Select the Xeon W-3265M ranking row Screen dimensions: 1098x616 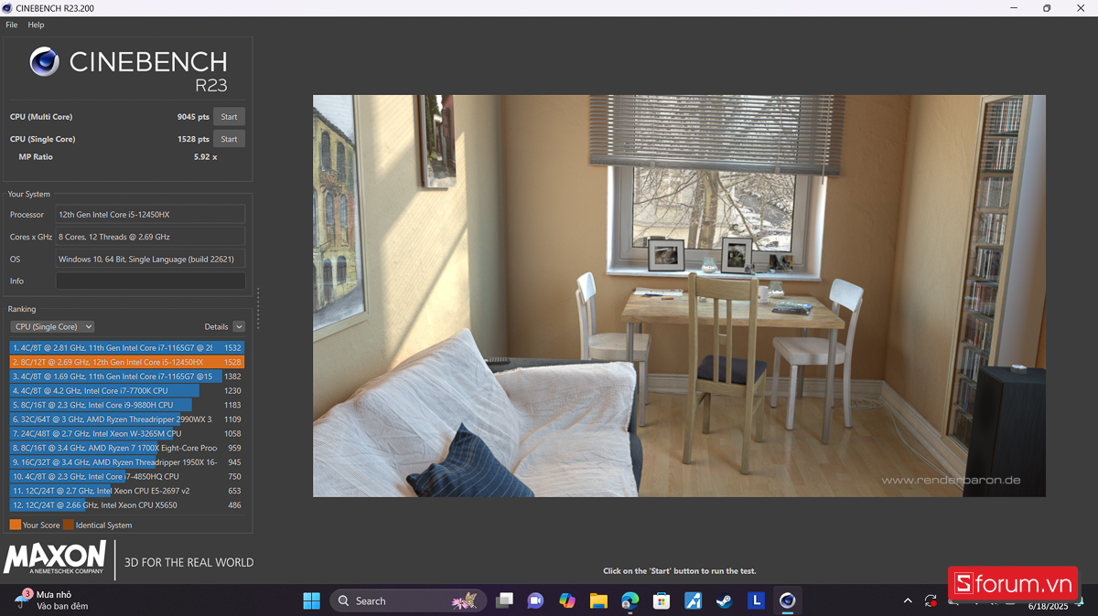[x=127, y=433]
